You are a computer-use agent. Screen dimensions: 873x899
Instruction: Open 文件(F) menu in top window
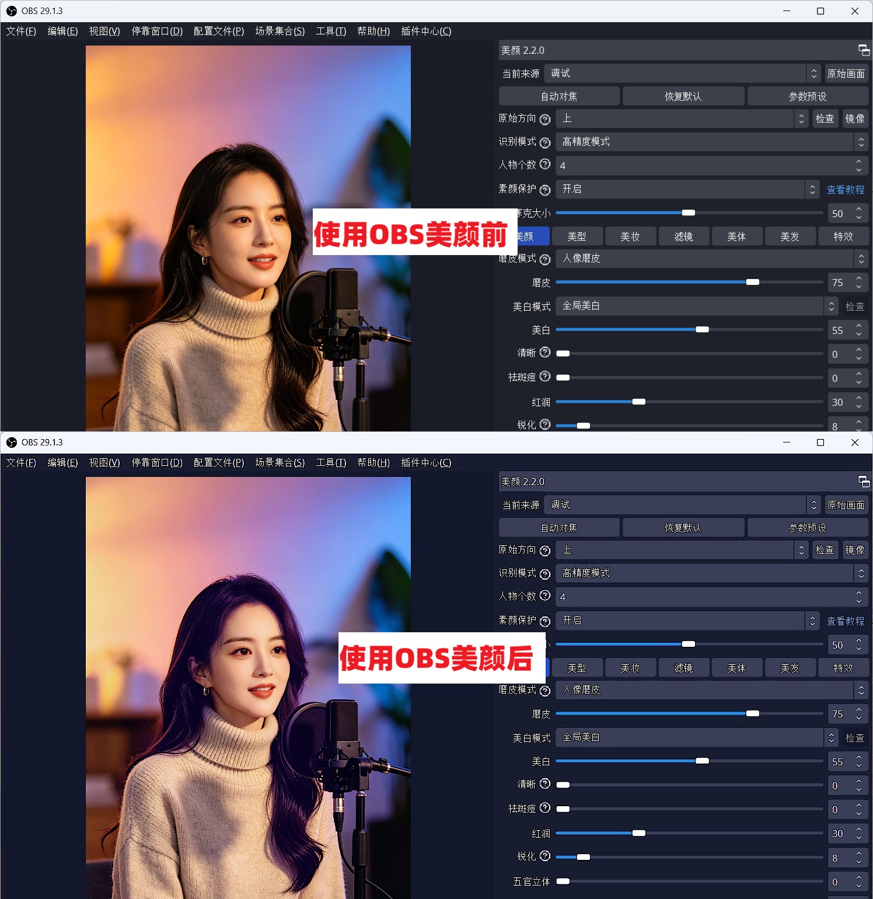[x=21, y=32]
